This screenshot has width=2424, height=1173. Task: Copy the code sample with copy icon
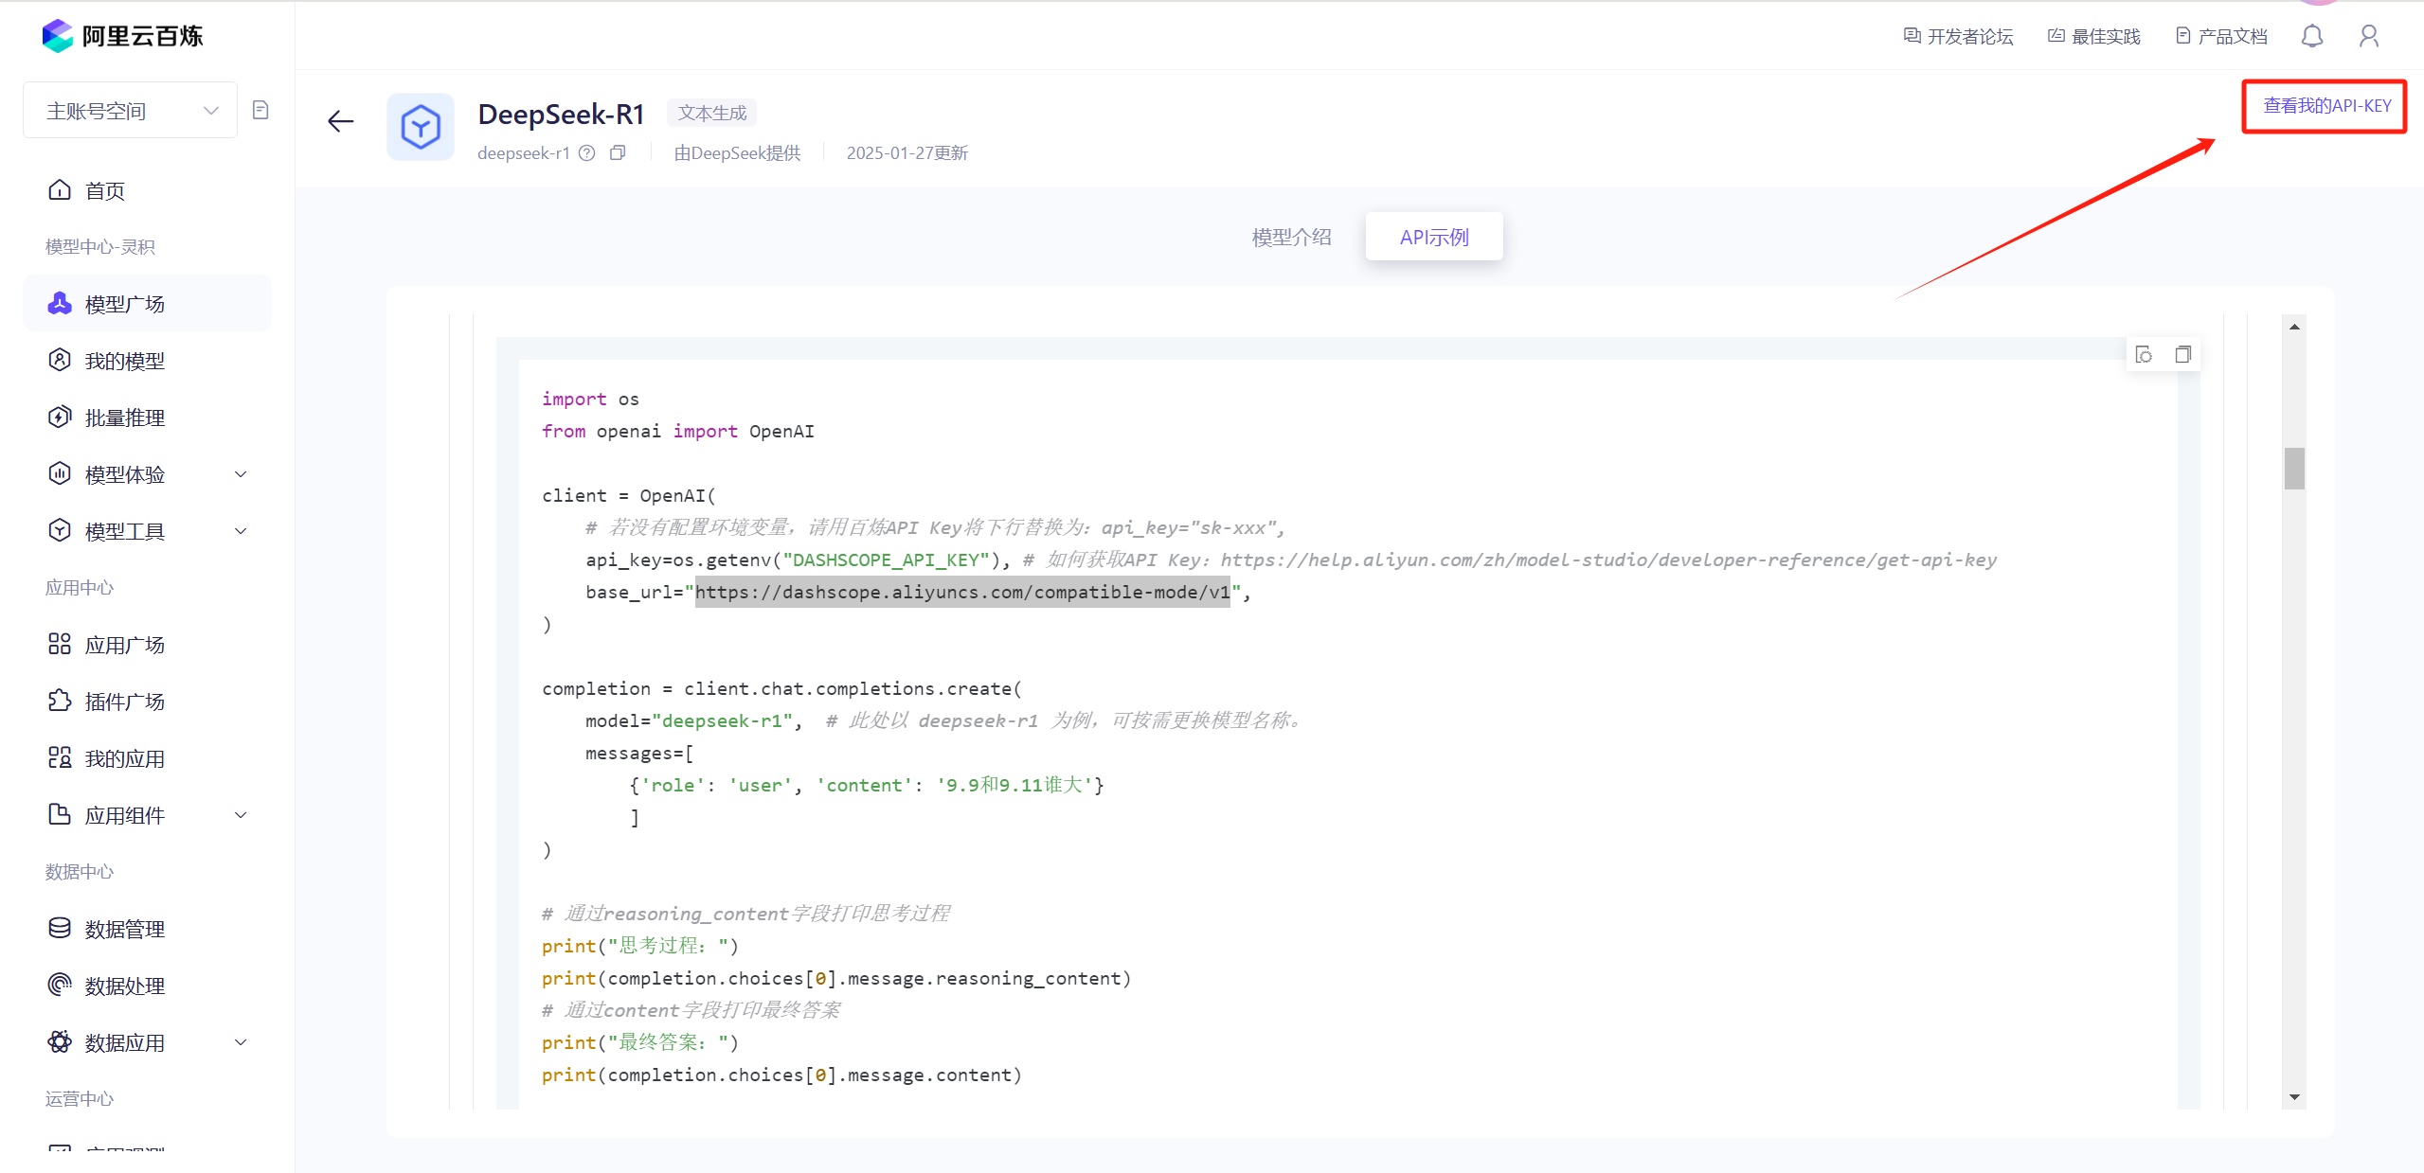pyautogui.click(x=2182, y=354)
